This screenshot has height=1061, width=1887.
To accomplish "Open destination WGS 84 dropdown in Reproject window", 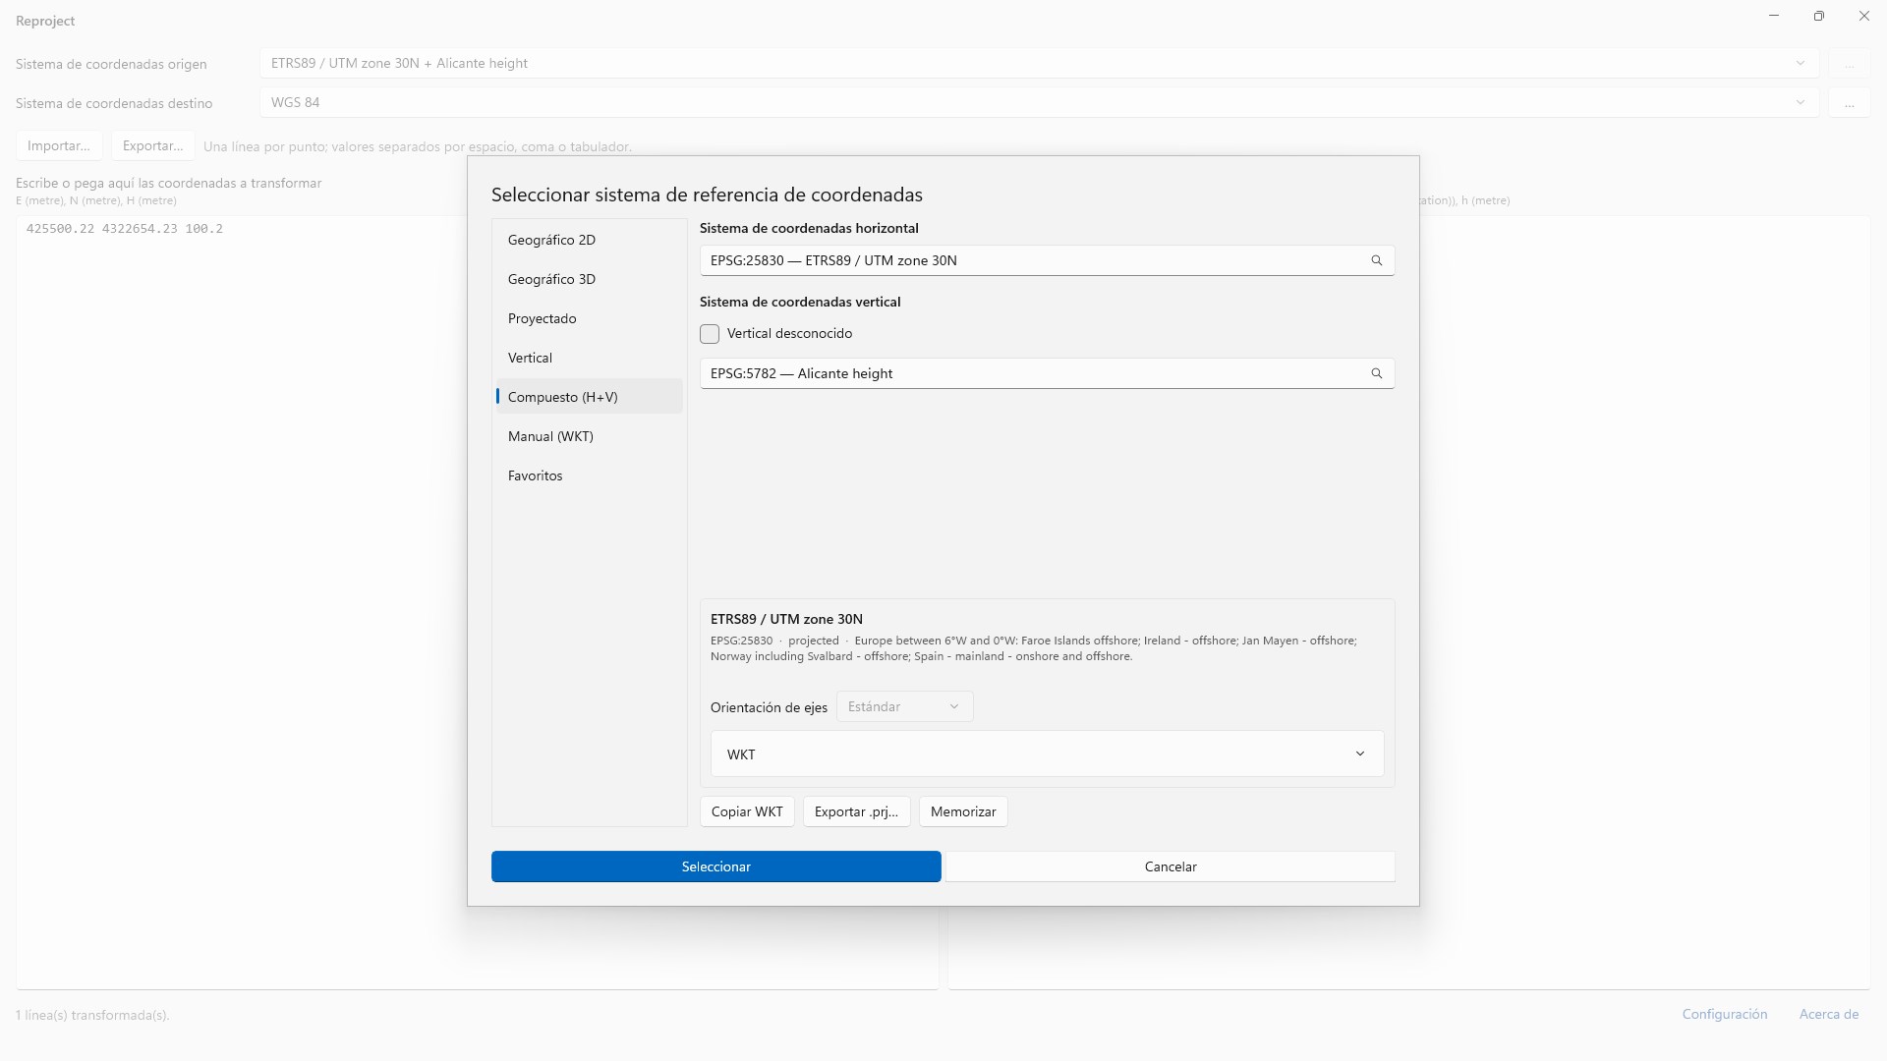I will (1039, 102).
